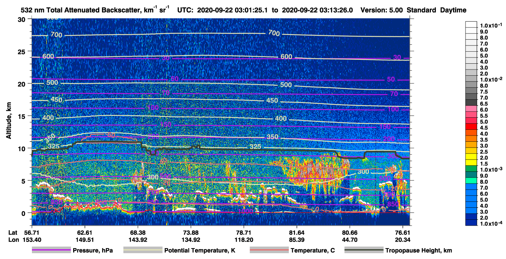Image resolution: width=506 pixels, height=259 pixels.
Task: Click the colorbar label '1.0x10-2'
Action: (491, 79)
